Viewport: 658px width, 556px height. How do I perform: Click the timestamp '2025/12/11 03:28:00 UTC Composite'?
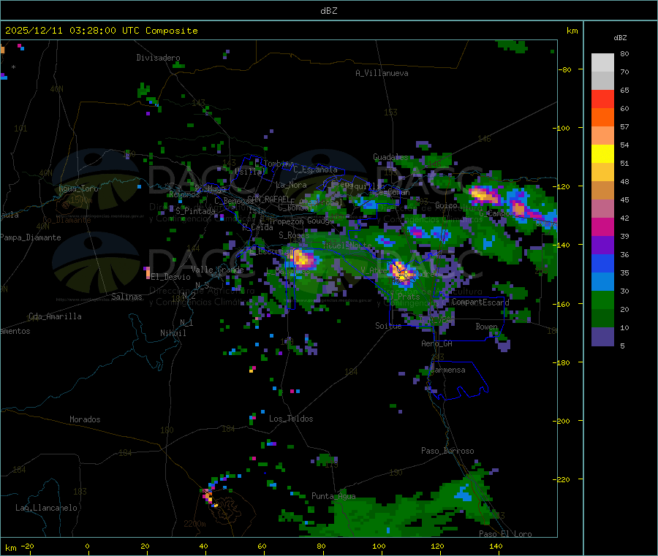click(x=101, y=31)
